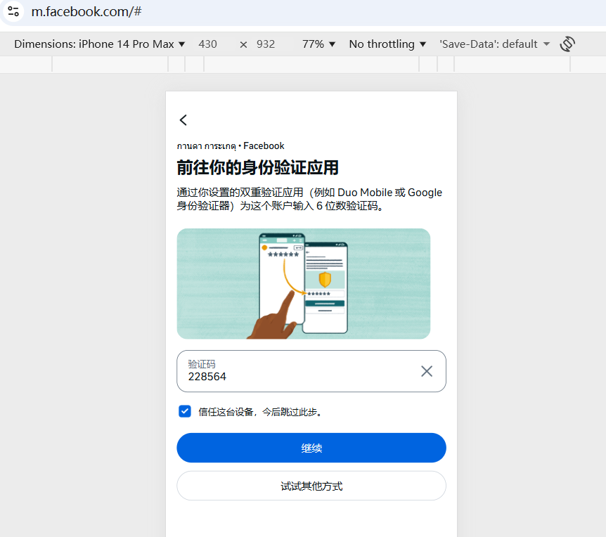Click the back arrow on the Facebook page
The width and height of the screenshot is (606, 537).
[x=183, y=120]
